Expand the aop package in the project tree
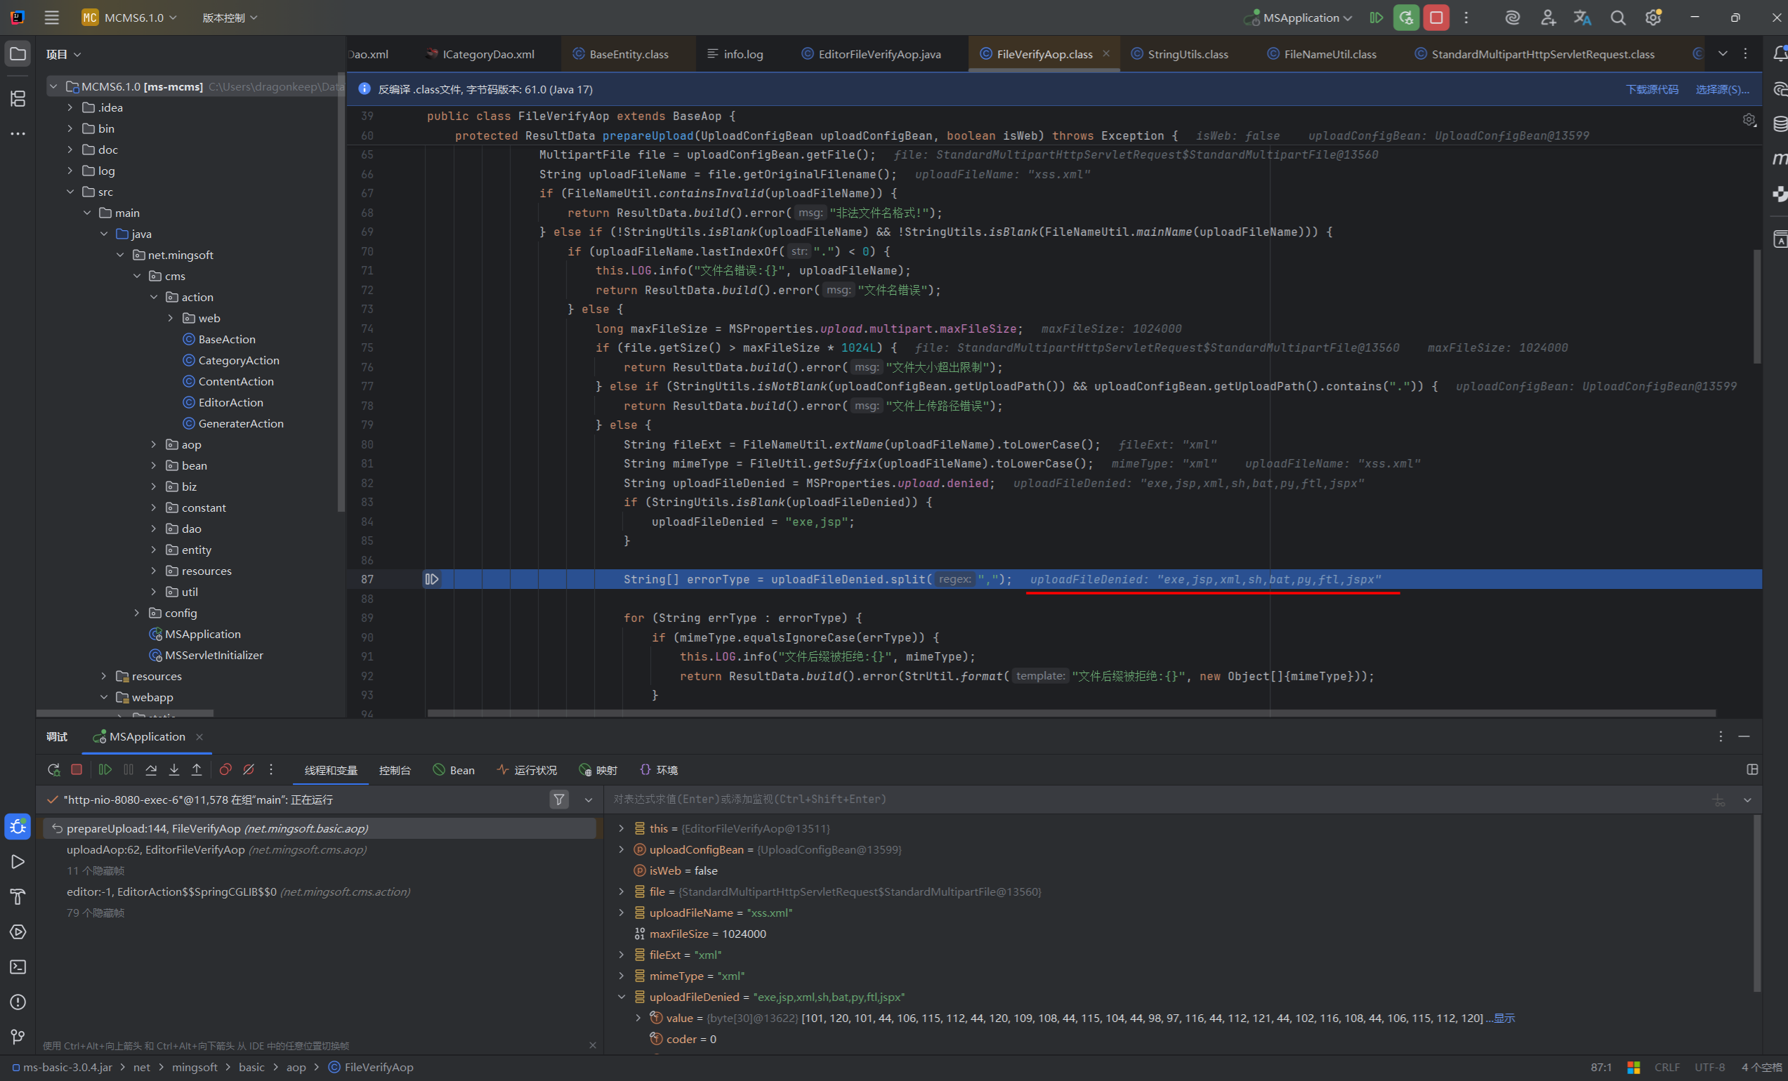 click(x=154, y=445)
